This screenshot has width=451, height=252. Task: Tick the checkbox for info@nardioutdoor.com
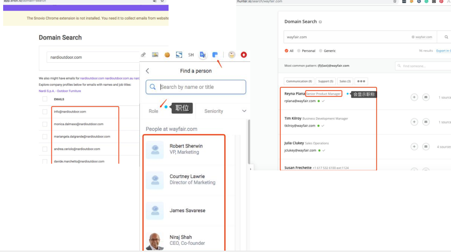[x=45, y=112]
